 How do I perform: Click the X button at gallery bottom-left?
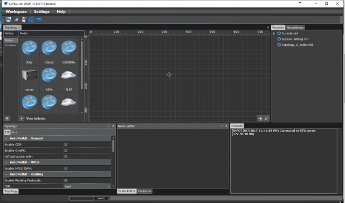click(7, 118)
